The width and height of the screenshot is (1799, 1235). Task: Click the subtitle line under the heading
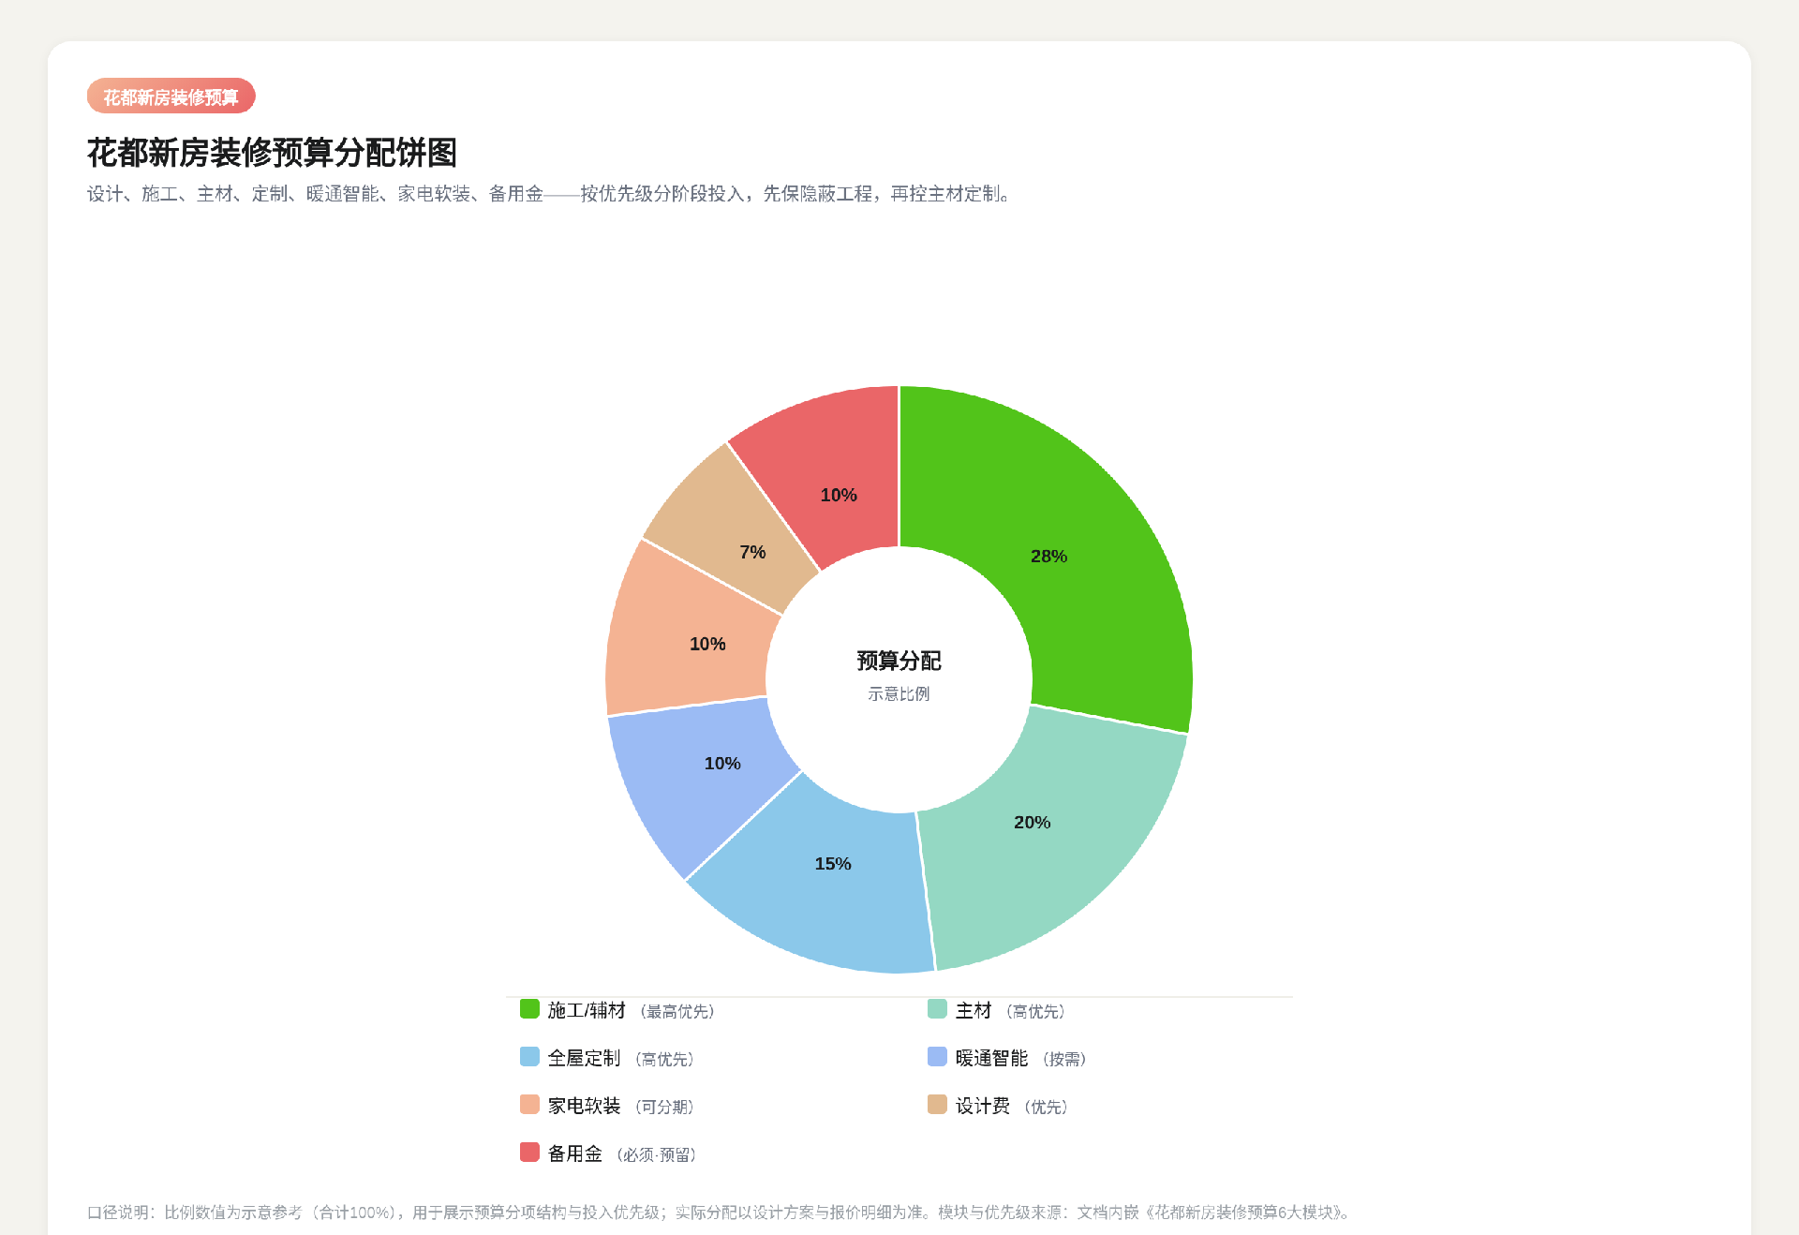(x=551, y=194)
